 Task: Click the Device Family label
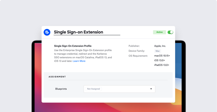point(137,51)
